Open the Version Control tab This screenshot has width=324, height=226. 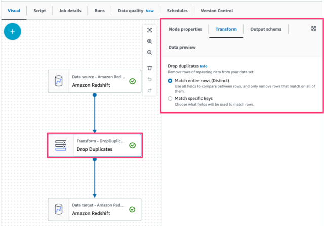(x=217, y=11)
